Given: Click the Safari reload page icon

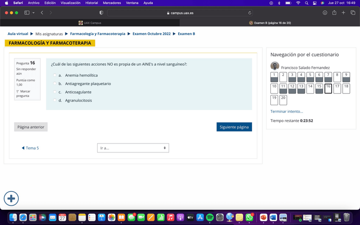Looking at the screenshot, I should (x=250, y=13).
